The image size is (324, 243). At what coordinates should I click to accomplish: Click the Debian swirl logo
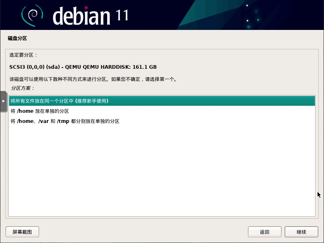tap(32, 15)
